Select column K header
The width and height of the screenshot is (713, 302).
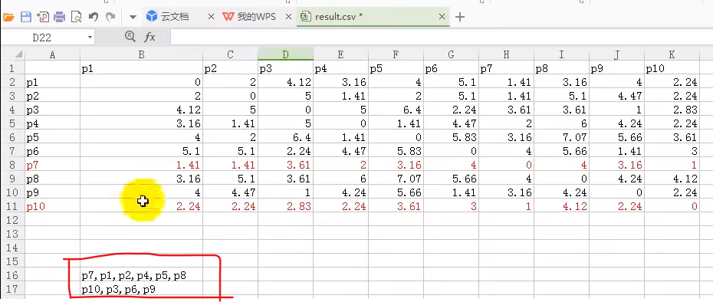coord(672,54)
